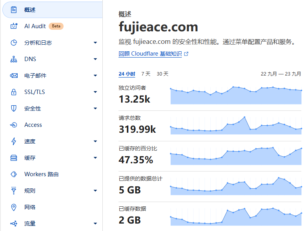Expand the DNS submenu arrow
Image resolution: width=306 pixels, height=231 pixels.
(x=95, y=59)
